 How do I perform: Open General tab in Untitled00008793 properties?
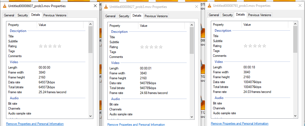click(214, 15)
